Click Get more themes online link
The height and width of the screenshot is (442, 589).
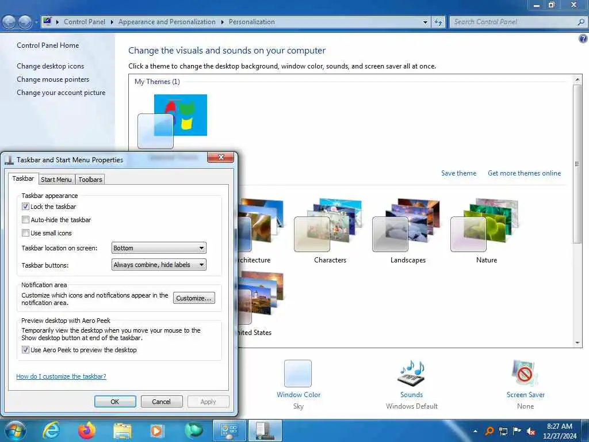[524, 173]
